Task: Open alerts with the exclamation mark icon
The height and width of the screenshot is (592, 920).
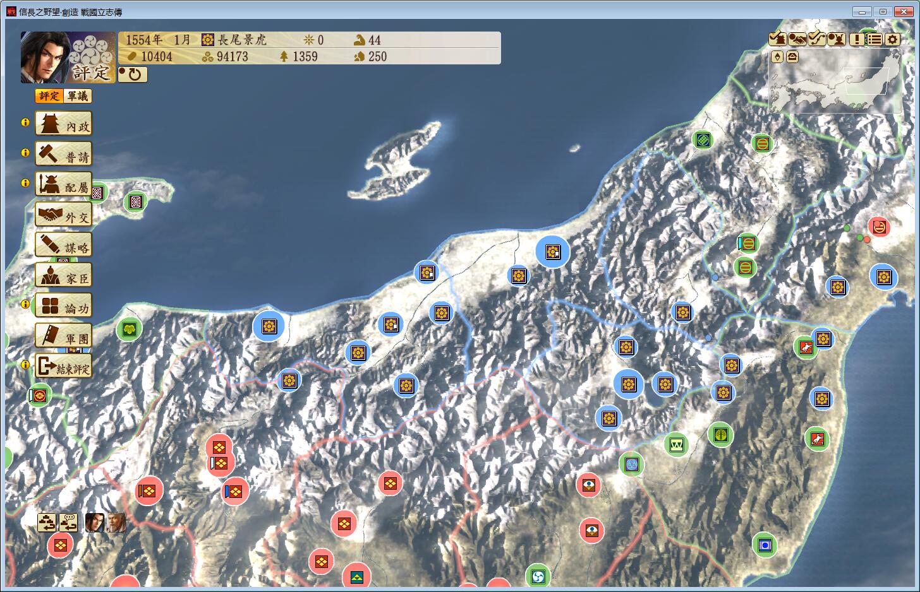Action: [856, 39]
